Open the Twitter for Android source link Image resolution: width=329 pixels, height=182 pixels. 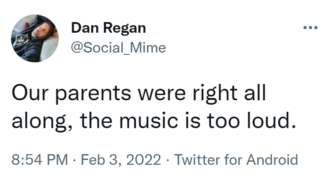tap(236, 159)
